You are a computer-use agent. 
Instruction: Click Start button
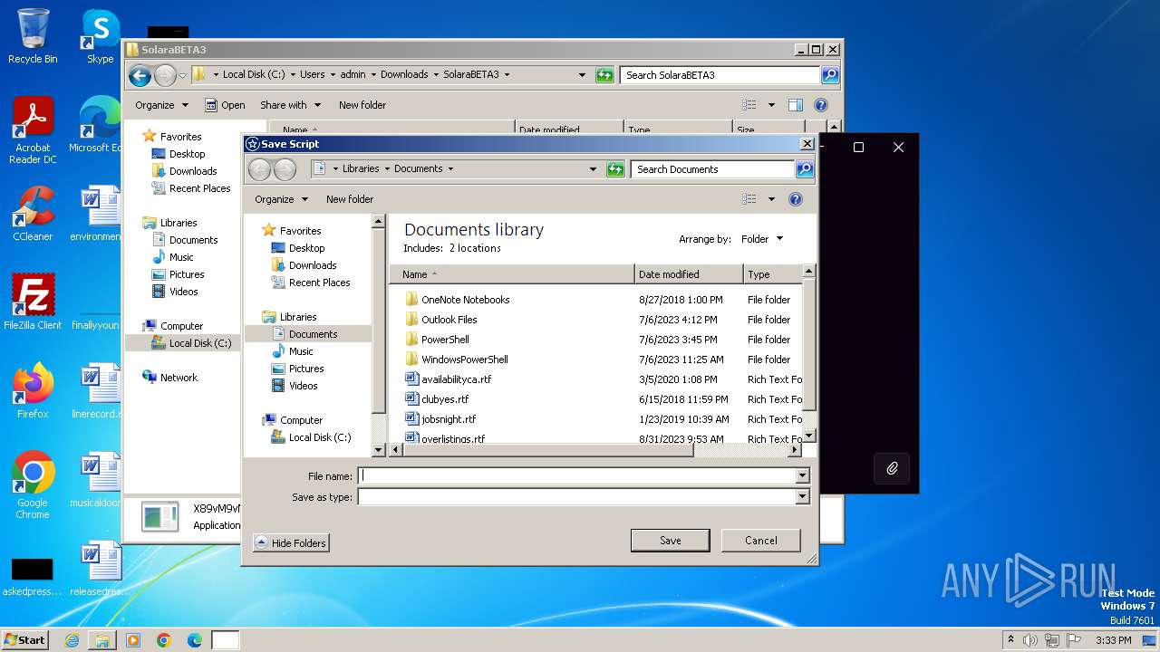25,640
